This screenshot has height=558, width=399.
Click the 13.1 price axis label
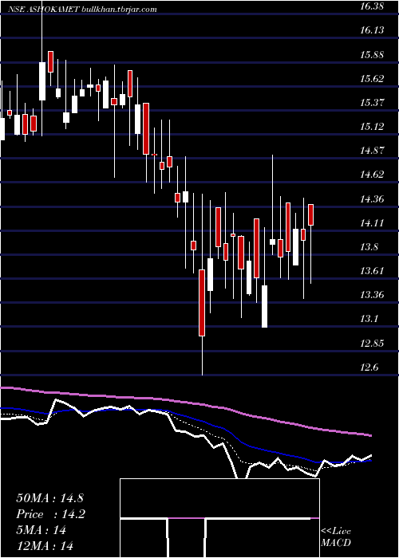tap(369, 319)
